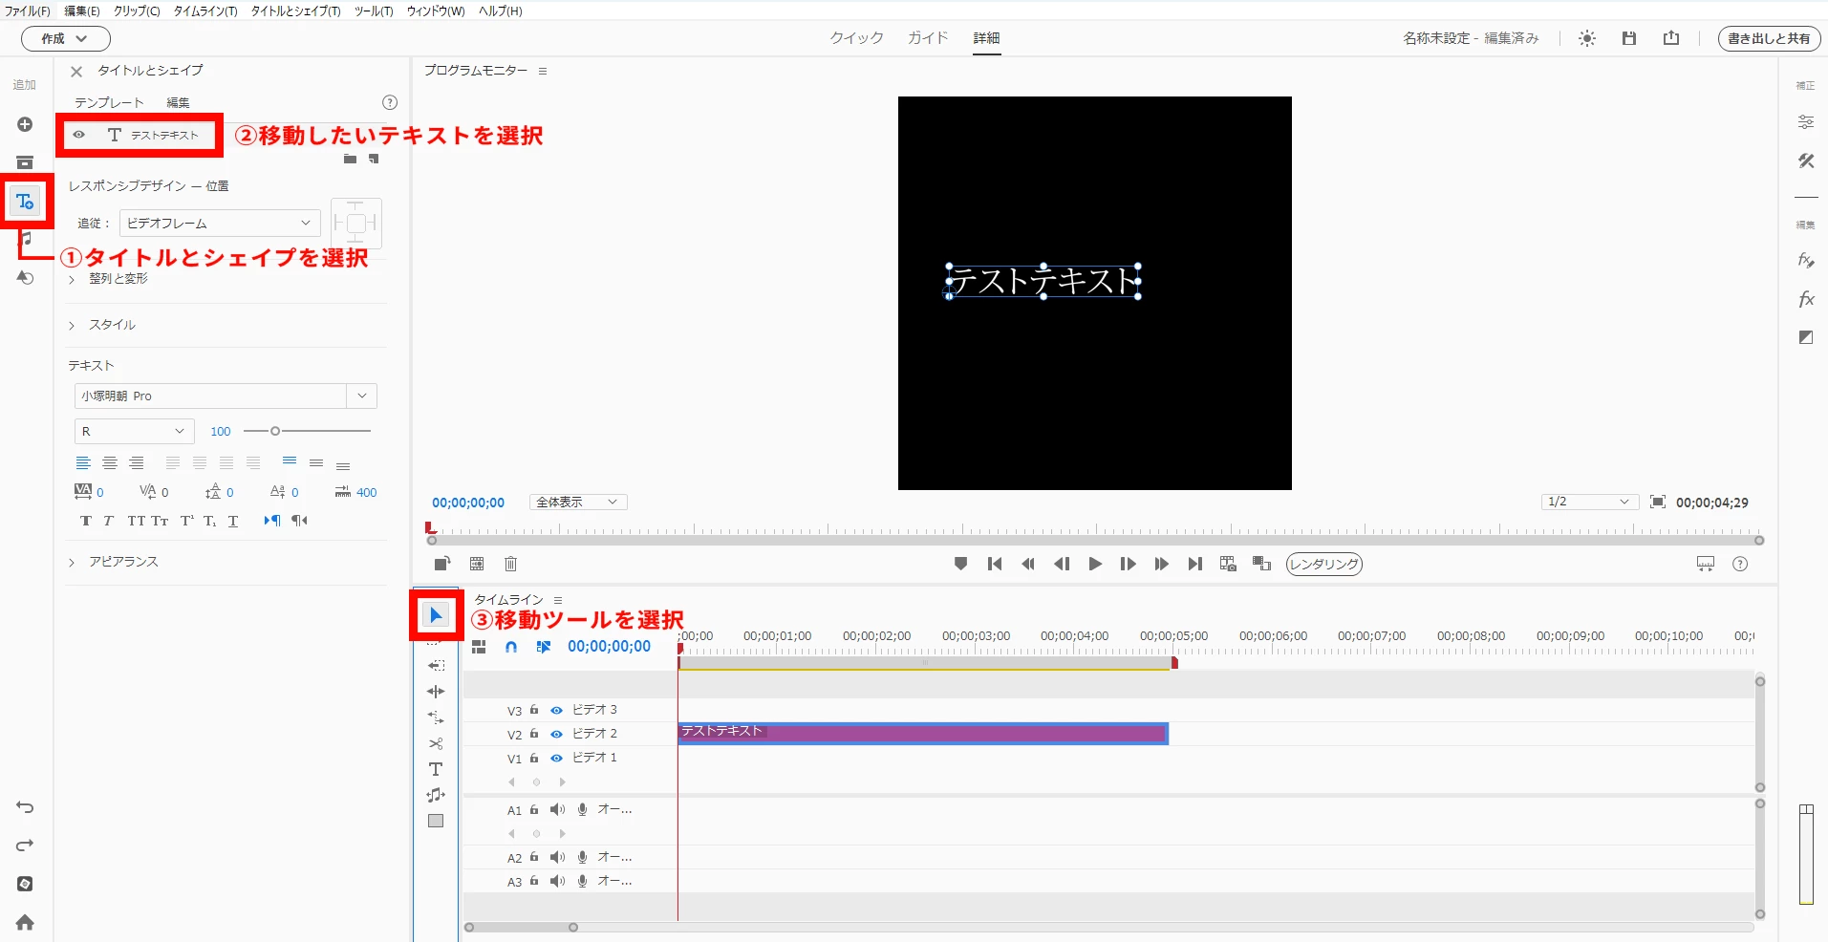
Task: Toggle visibility of ビデオ 1 track
Action: coord(556,758)
